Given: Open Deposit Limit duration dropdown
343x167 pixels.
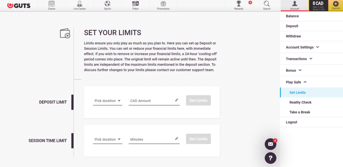Looking at the screenshot, I should [x=108, y=101].
